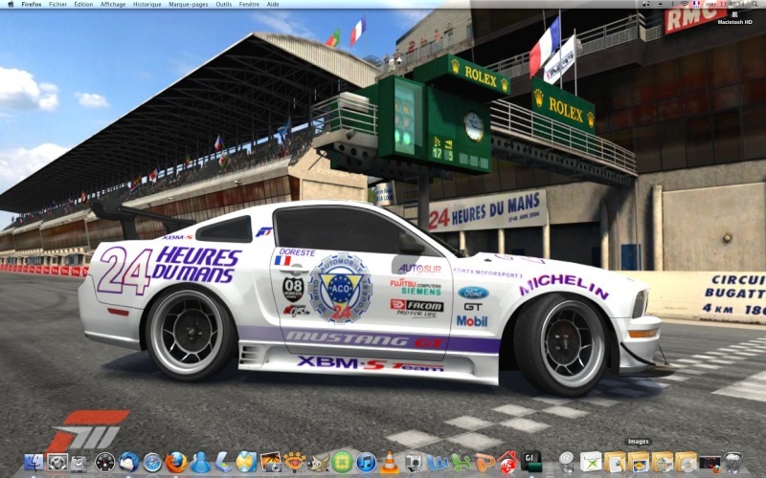Click the Firefox icon in the dock
766x478 pixels.
(176, 462)
